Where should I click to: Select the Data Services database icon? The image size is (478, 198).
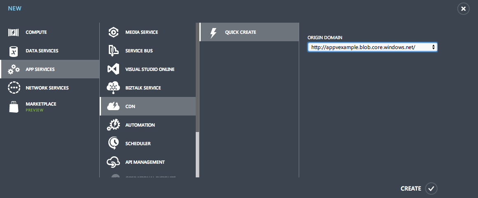pos(14,51)
